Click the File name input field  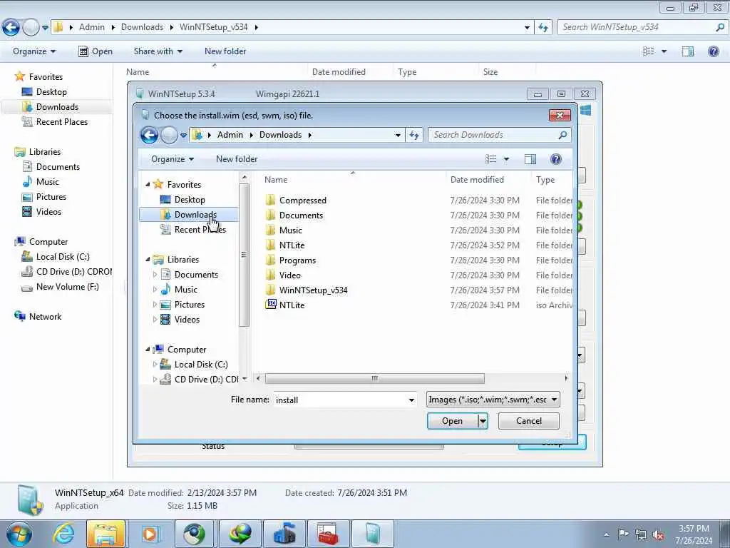tap(340, 400)
